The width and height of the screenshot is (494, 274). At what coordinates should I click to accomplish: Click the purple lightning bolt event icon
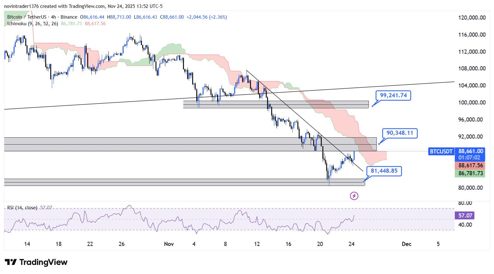pos(354,196)
